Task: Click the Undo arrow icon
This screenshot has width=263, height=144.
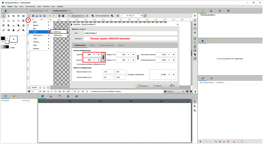Action: [x=50, y=16]
